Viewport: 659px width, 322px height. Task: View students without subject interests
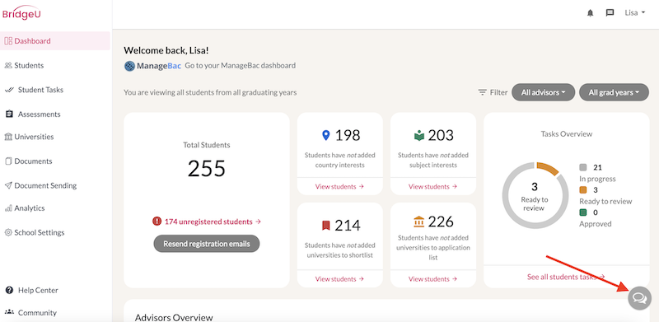pos(433,187)
